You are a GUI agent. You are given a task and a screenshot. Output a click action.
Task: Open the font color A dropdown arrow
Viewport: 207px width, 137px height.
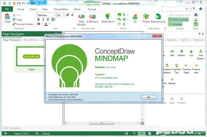point(50,24)
